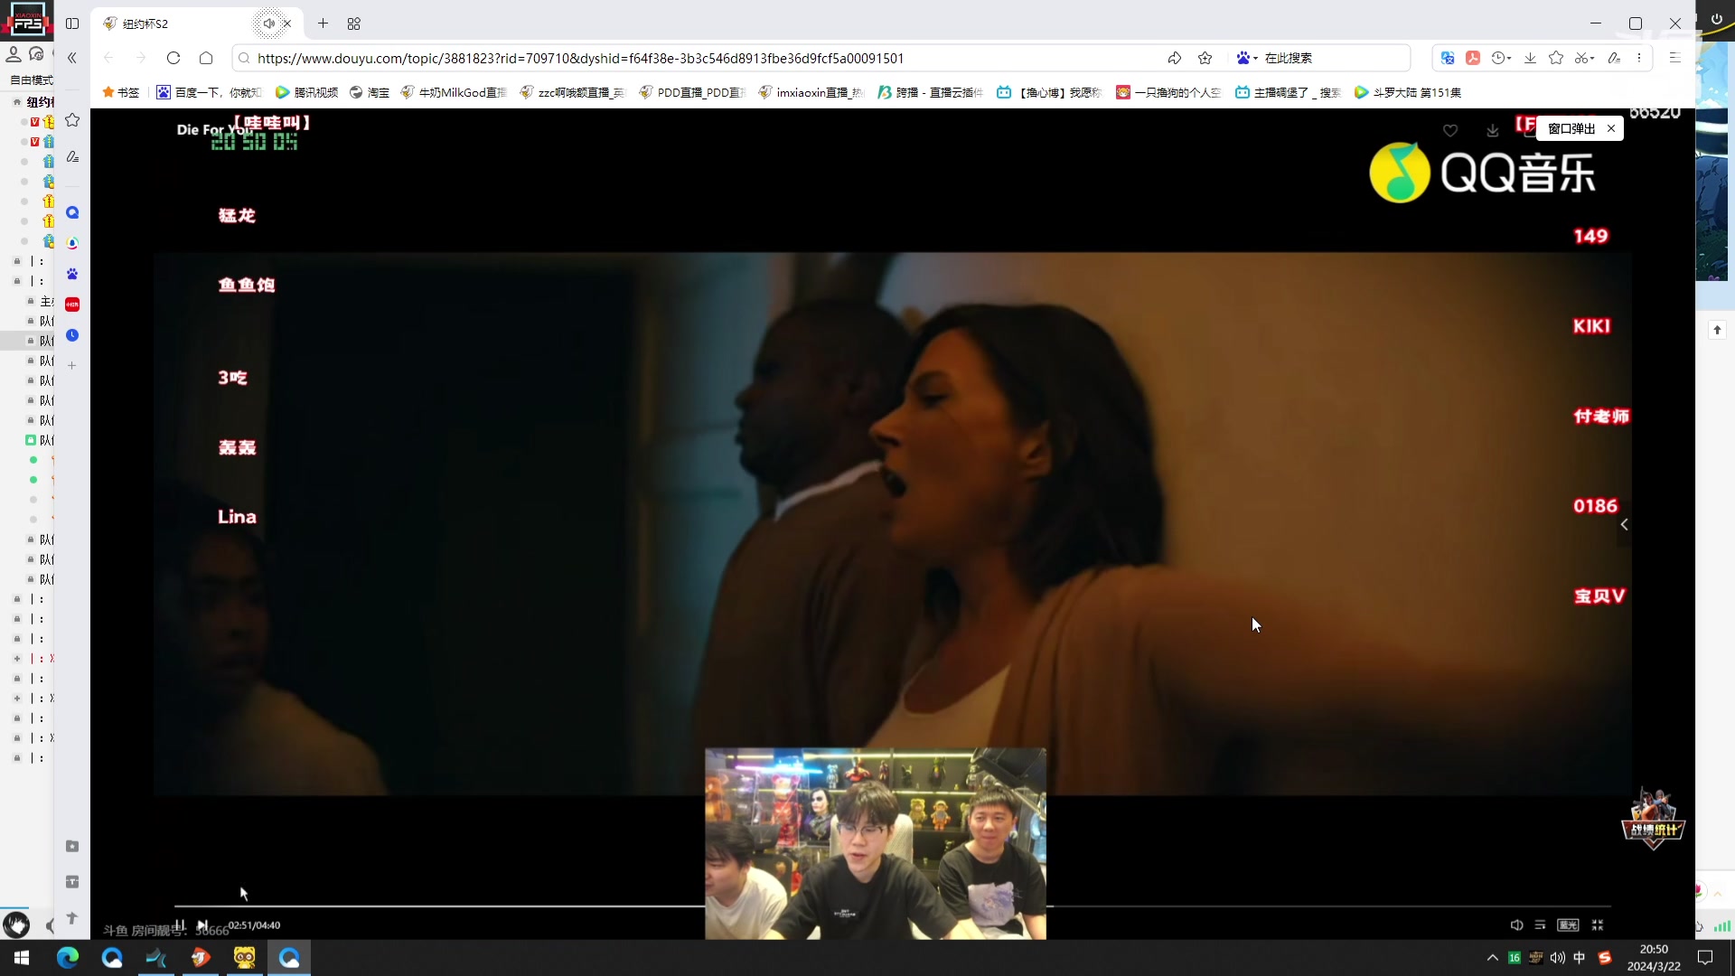Open the imxiaoxin直播 bookmark

pyautogui.click(x=811, y=92)
